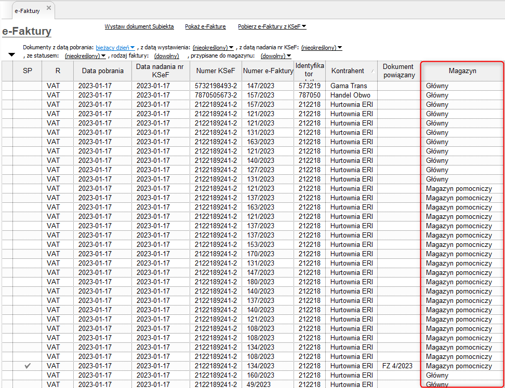
Task: Click the Magazyn column header
Action: (462, 71)
